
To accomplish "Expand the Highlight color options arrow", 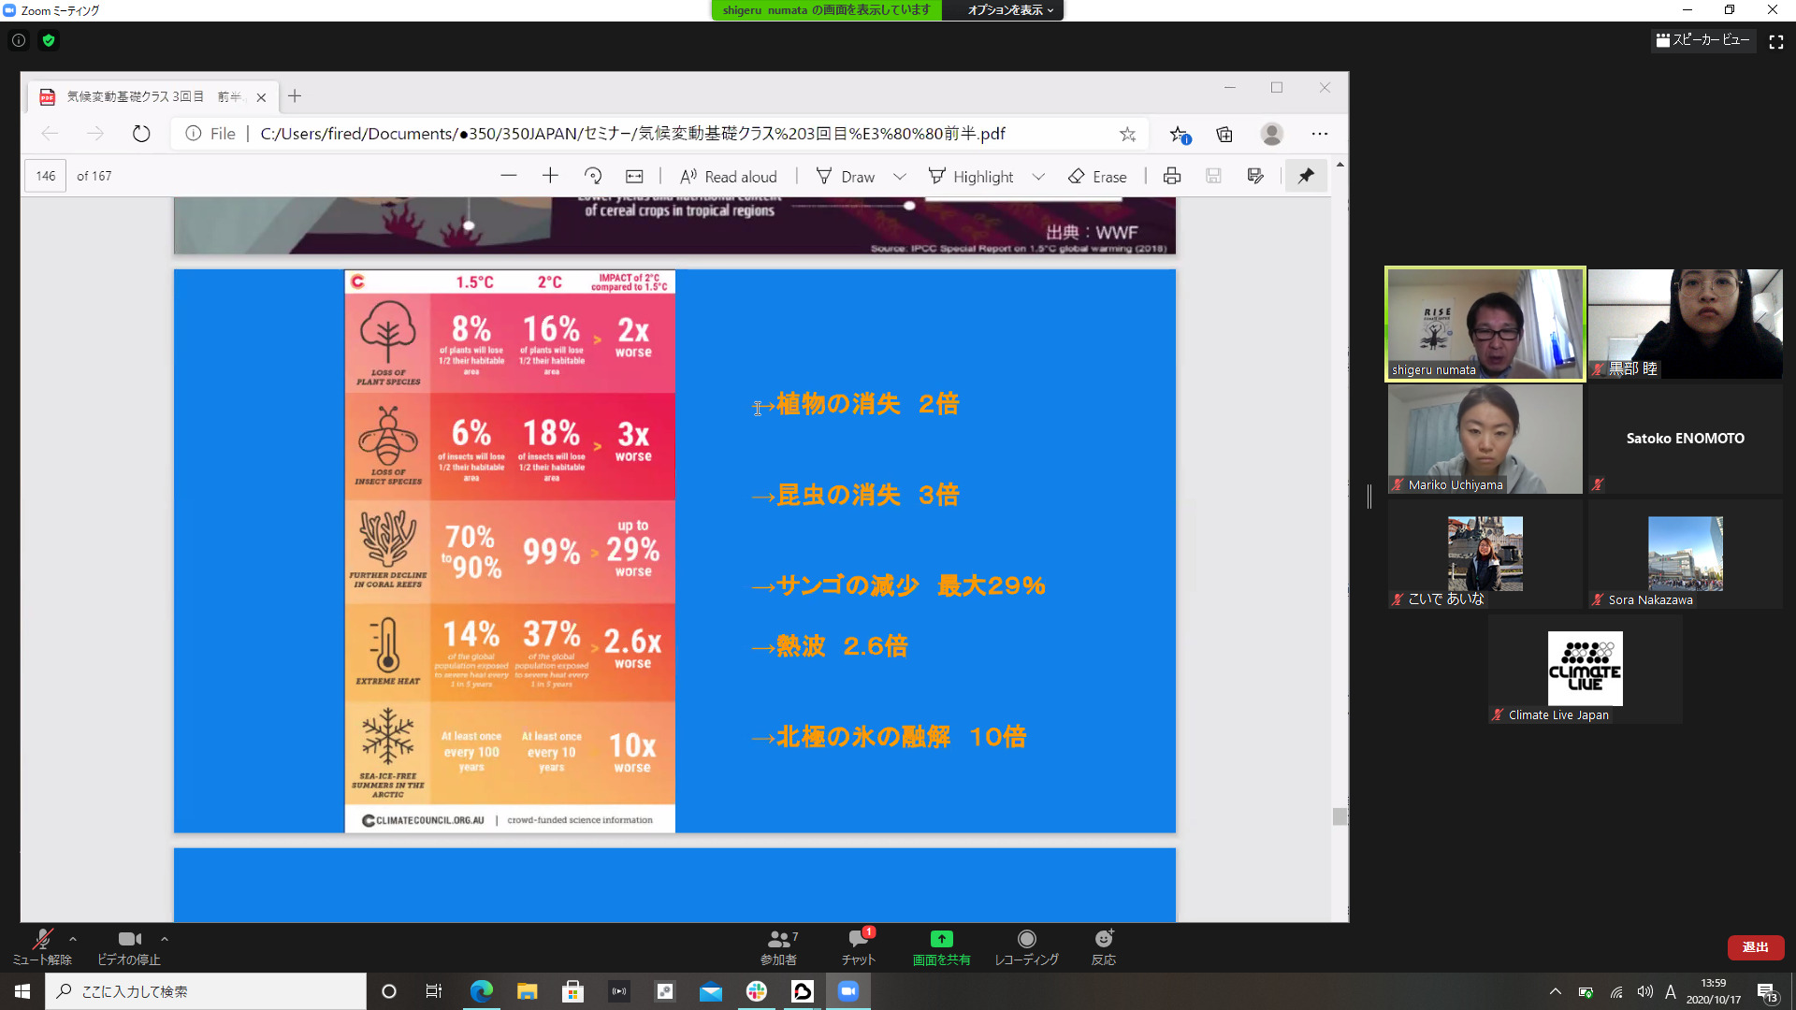I will (x=1038, y=176).
